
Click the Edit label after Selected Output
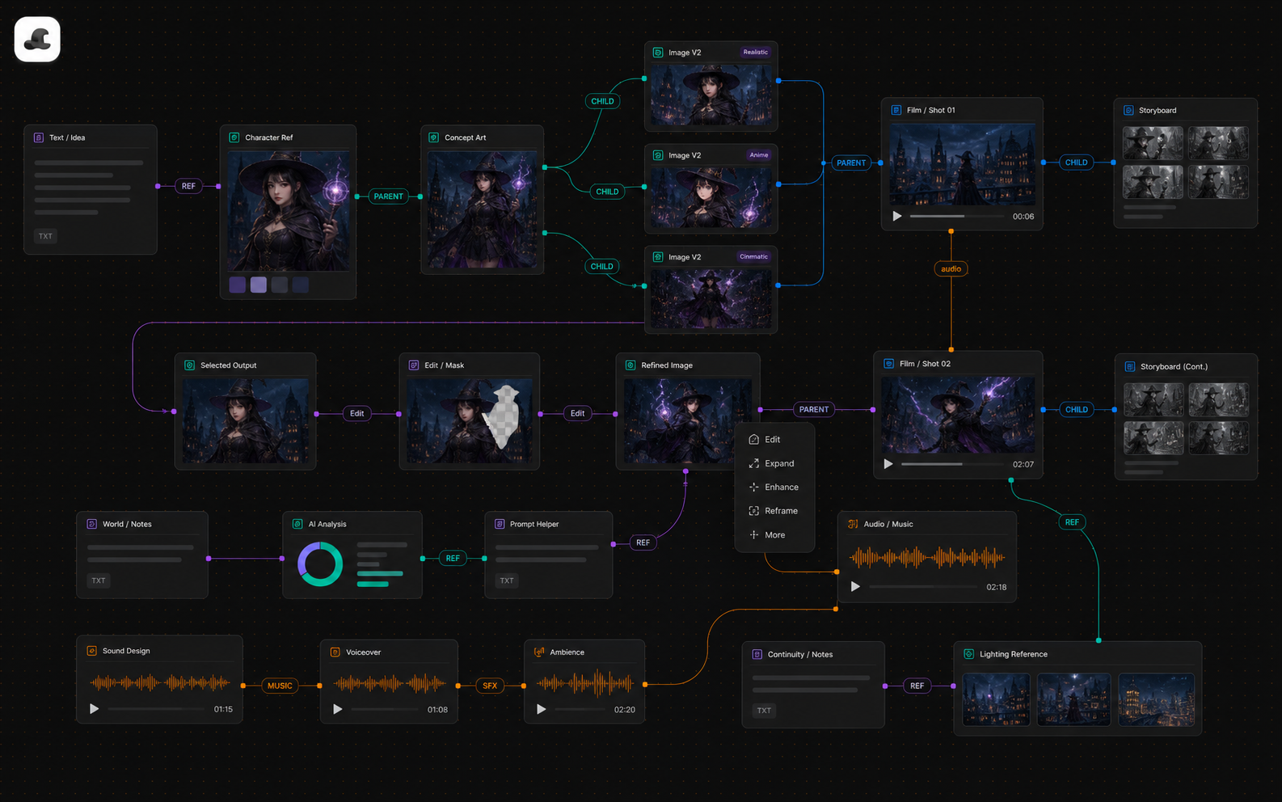tap(356, 413)
